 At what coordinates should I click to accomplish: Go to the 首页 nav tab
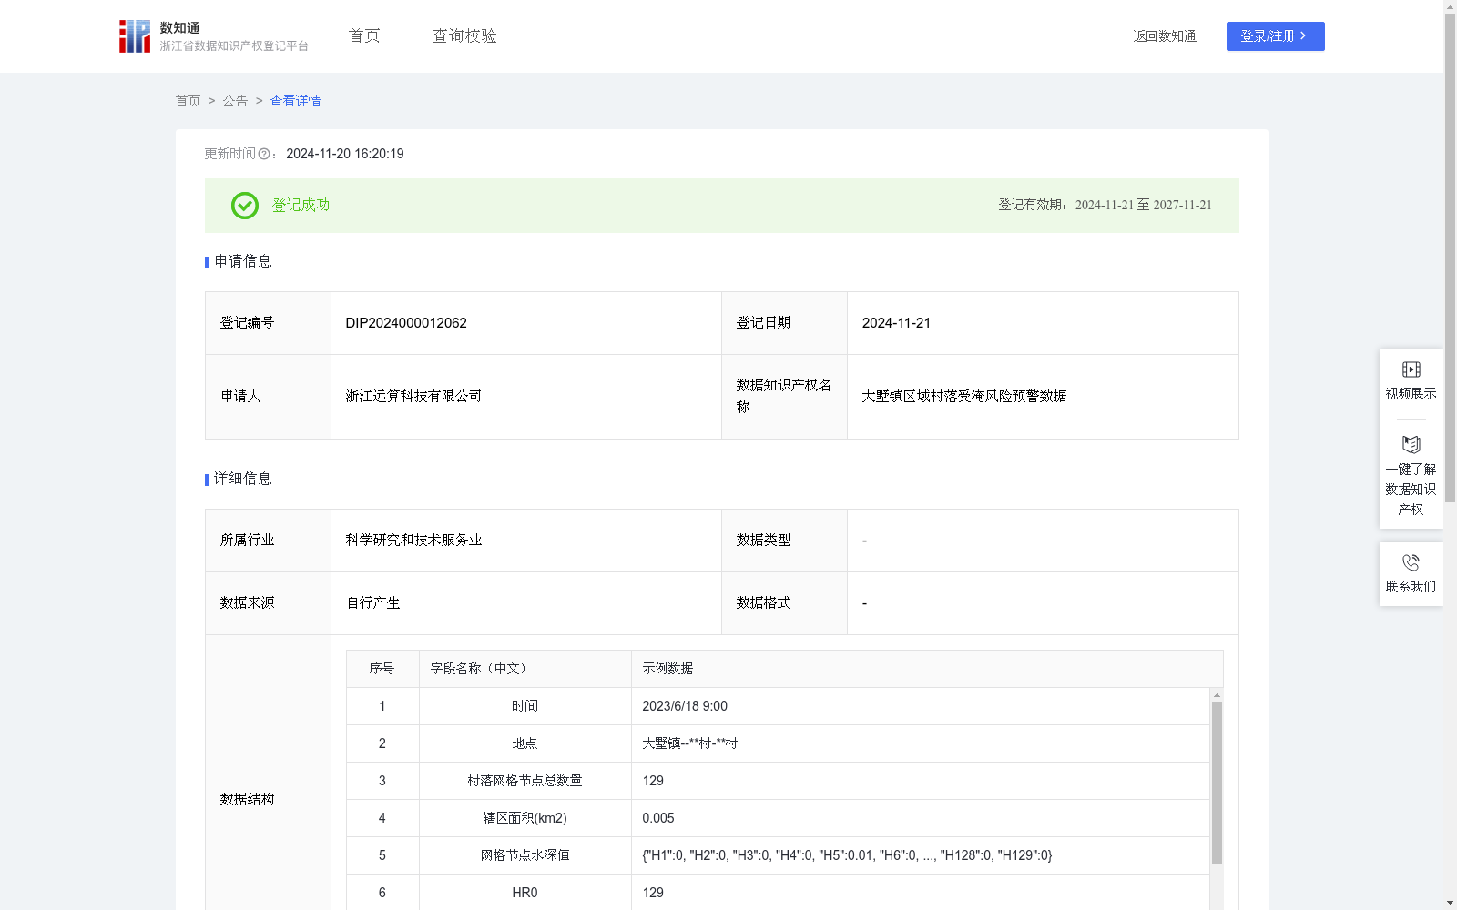pos(364,36)
